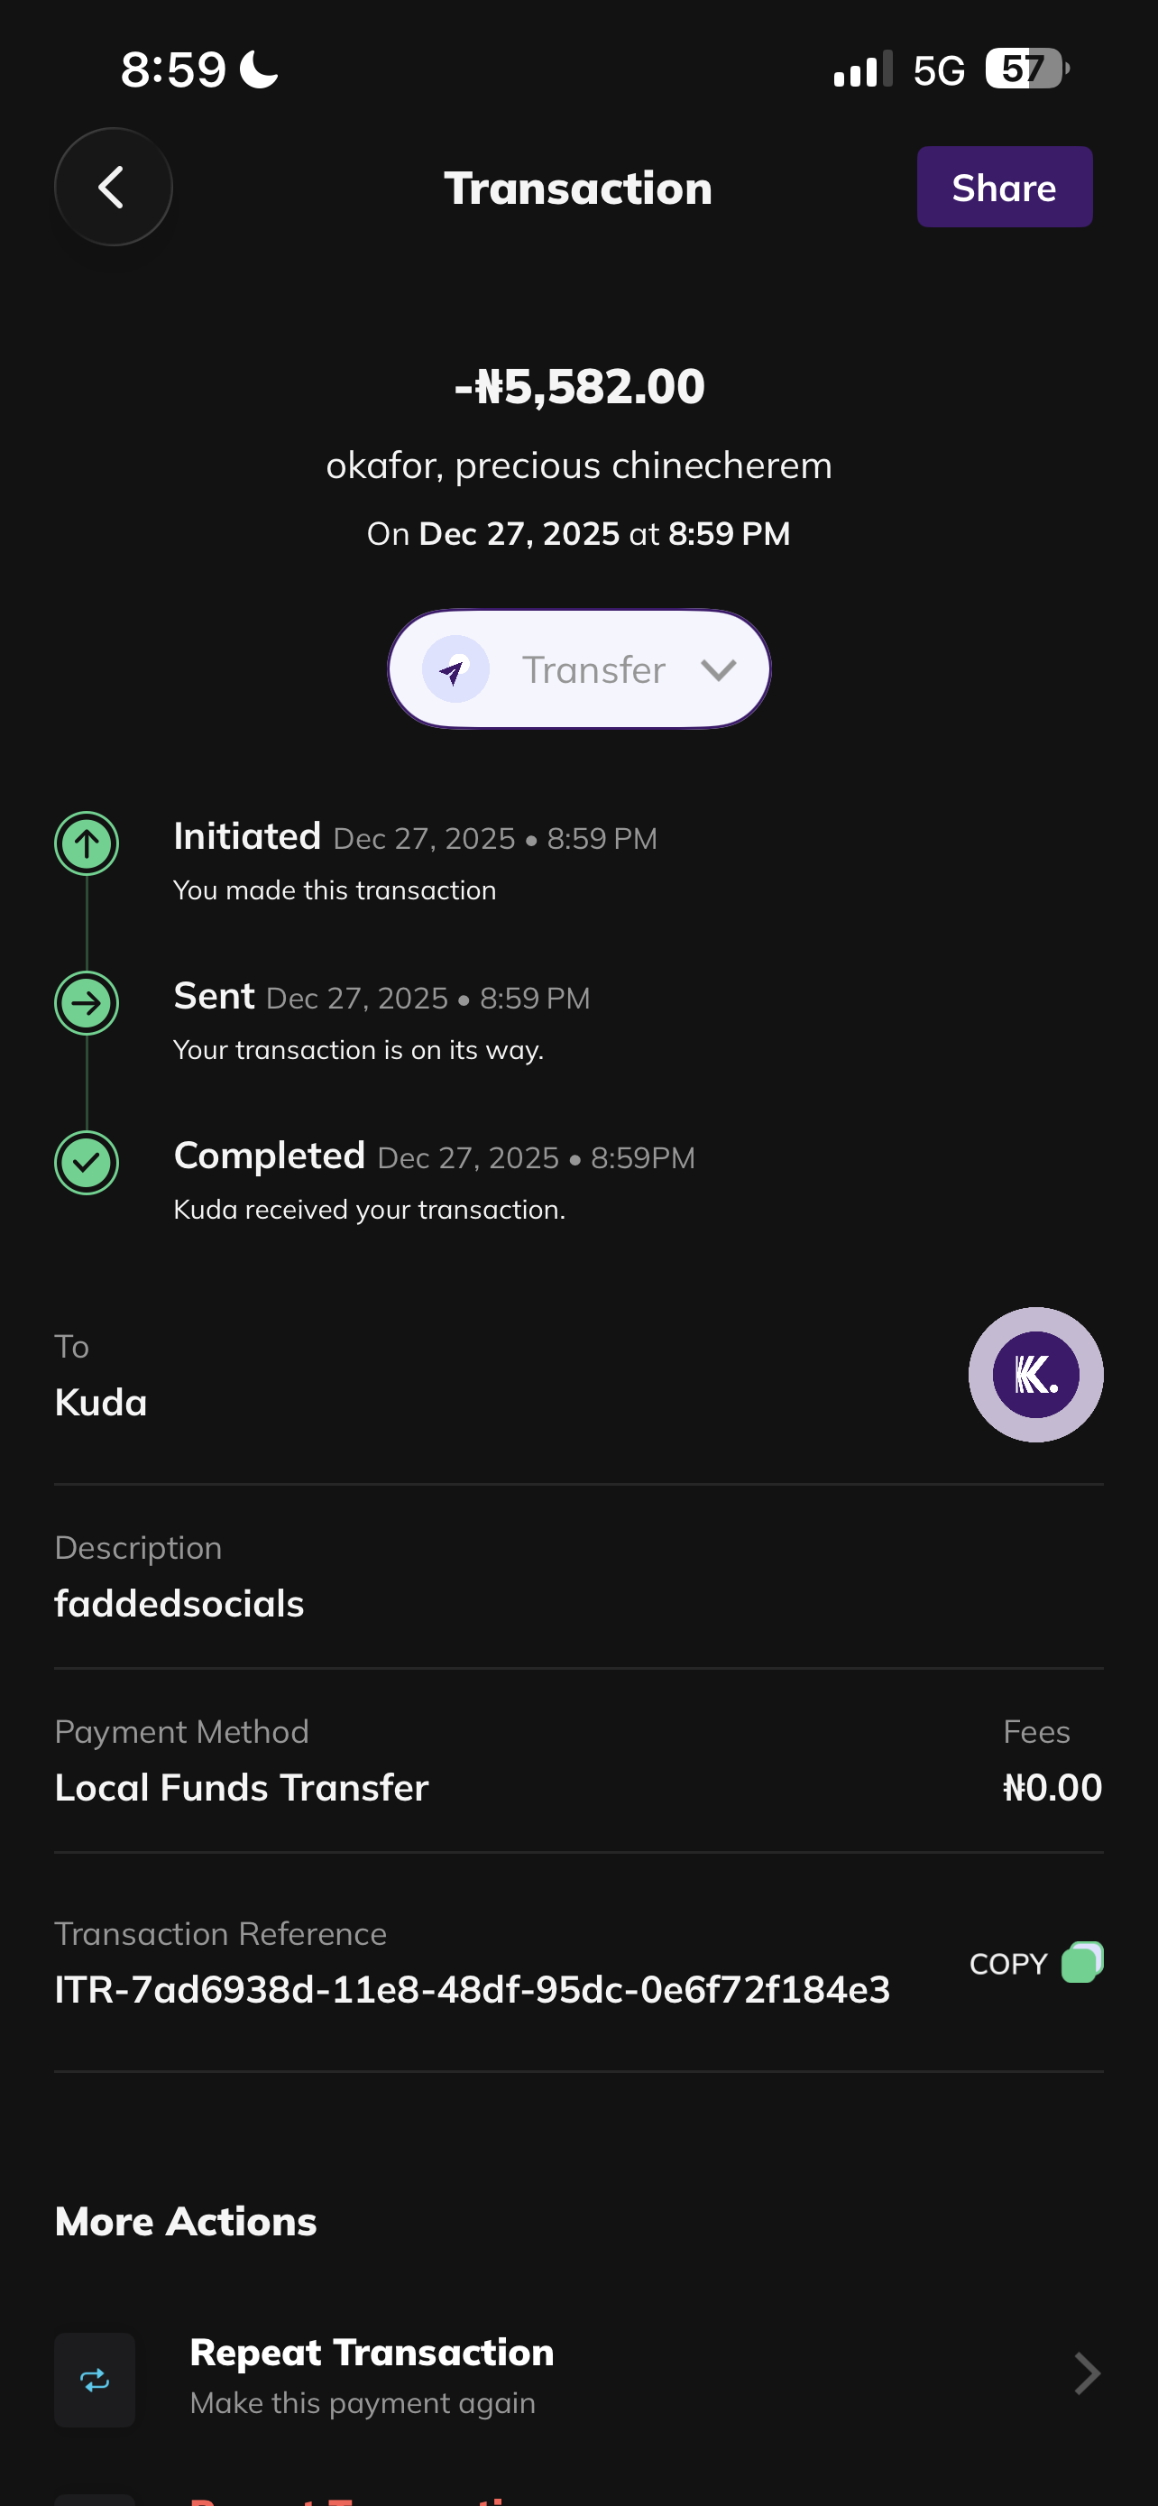Viewport: 1158px width, 2506px height.
Task: Tap the transaction amount -₦5,582.00
Action: 580,386
